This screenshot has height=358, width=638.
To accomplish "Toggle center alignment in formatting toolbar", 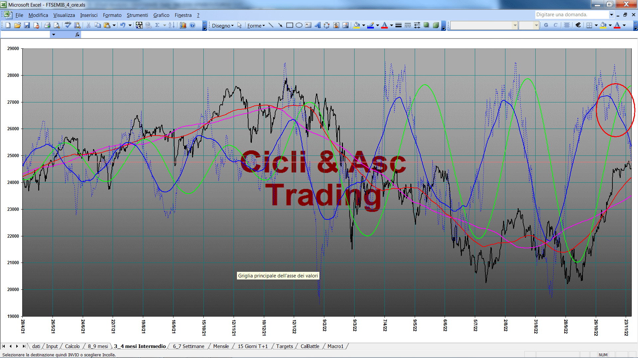I will [567, 25].
